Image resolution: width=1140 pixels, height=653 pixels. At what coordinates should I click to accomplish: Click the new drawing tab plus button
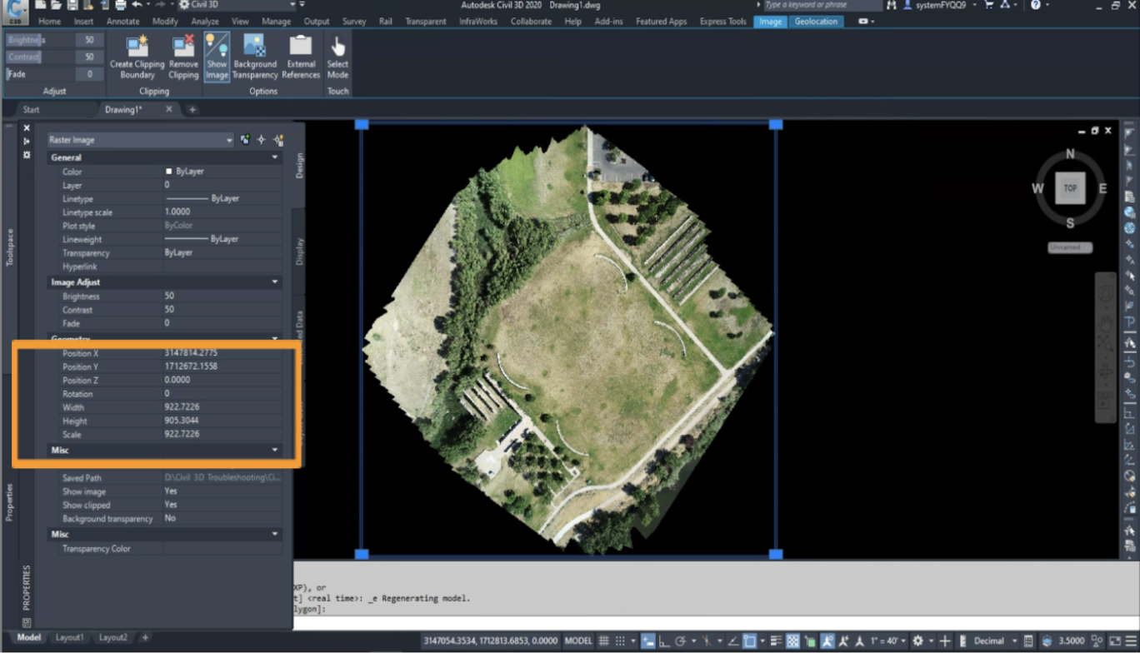pos(192,110)
